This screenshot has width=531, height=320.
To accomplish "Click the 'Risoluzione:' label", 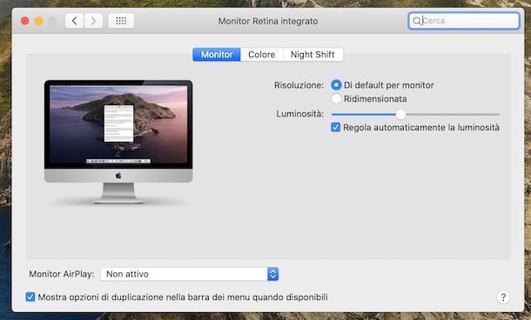I will tap(299, 85).
